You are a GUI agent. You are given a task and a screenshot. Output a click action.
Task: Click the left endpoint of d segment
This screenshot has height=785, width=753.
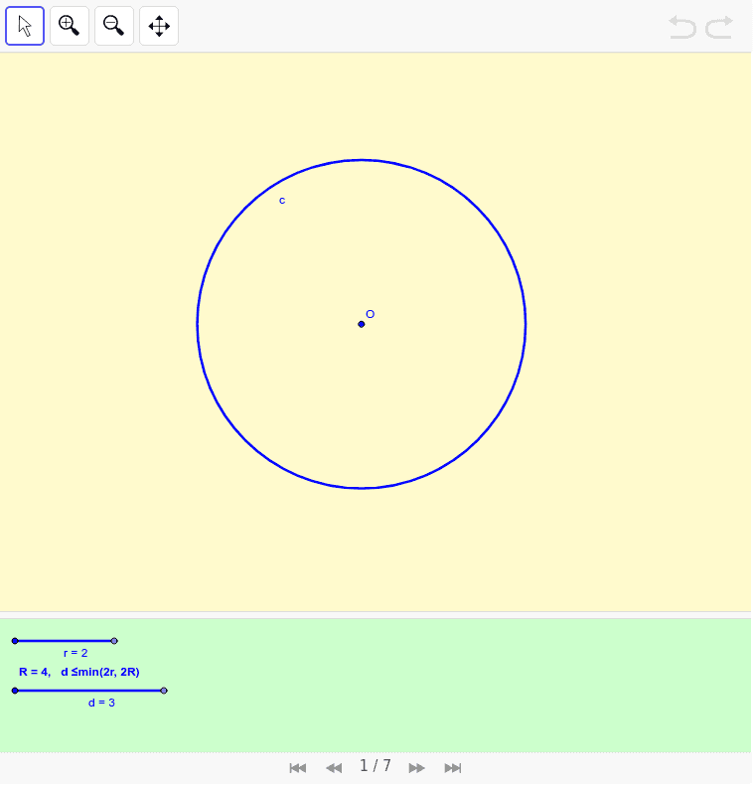(15, 691)
